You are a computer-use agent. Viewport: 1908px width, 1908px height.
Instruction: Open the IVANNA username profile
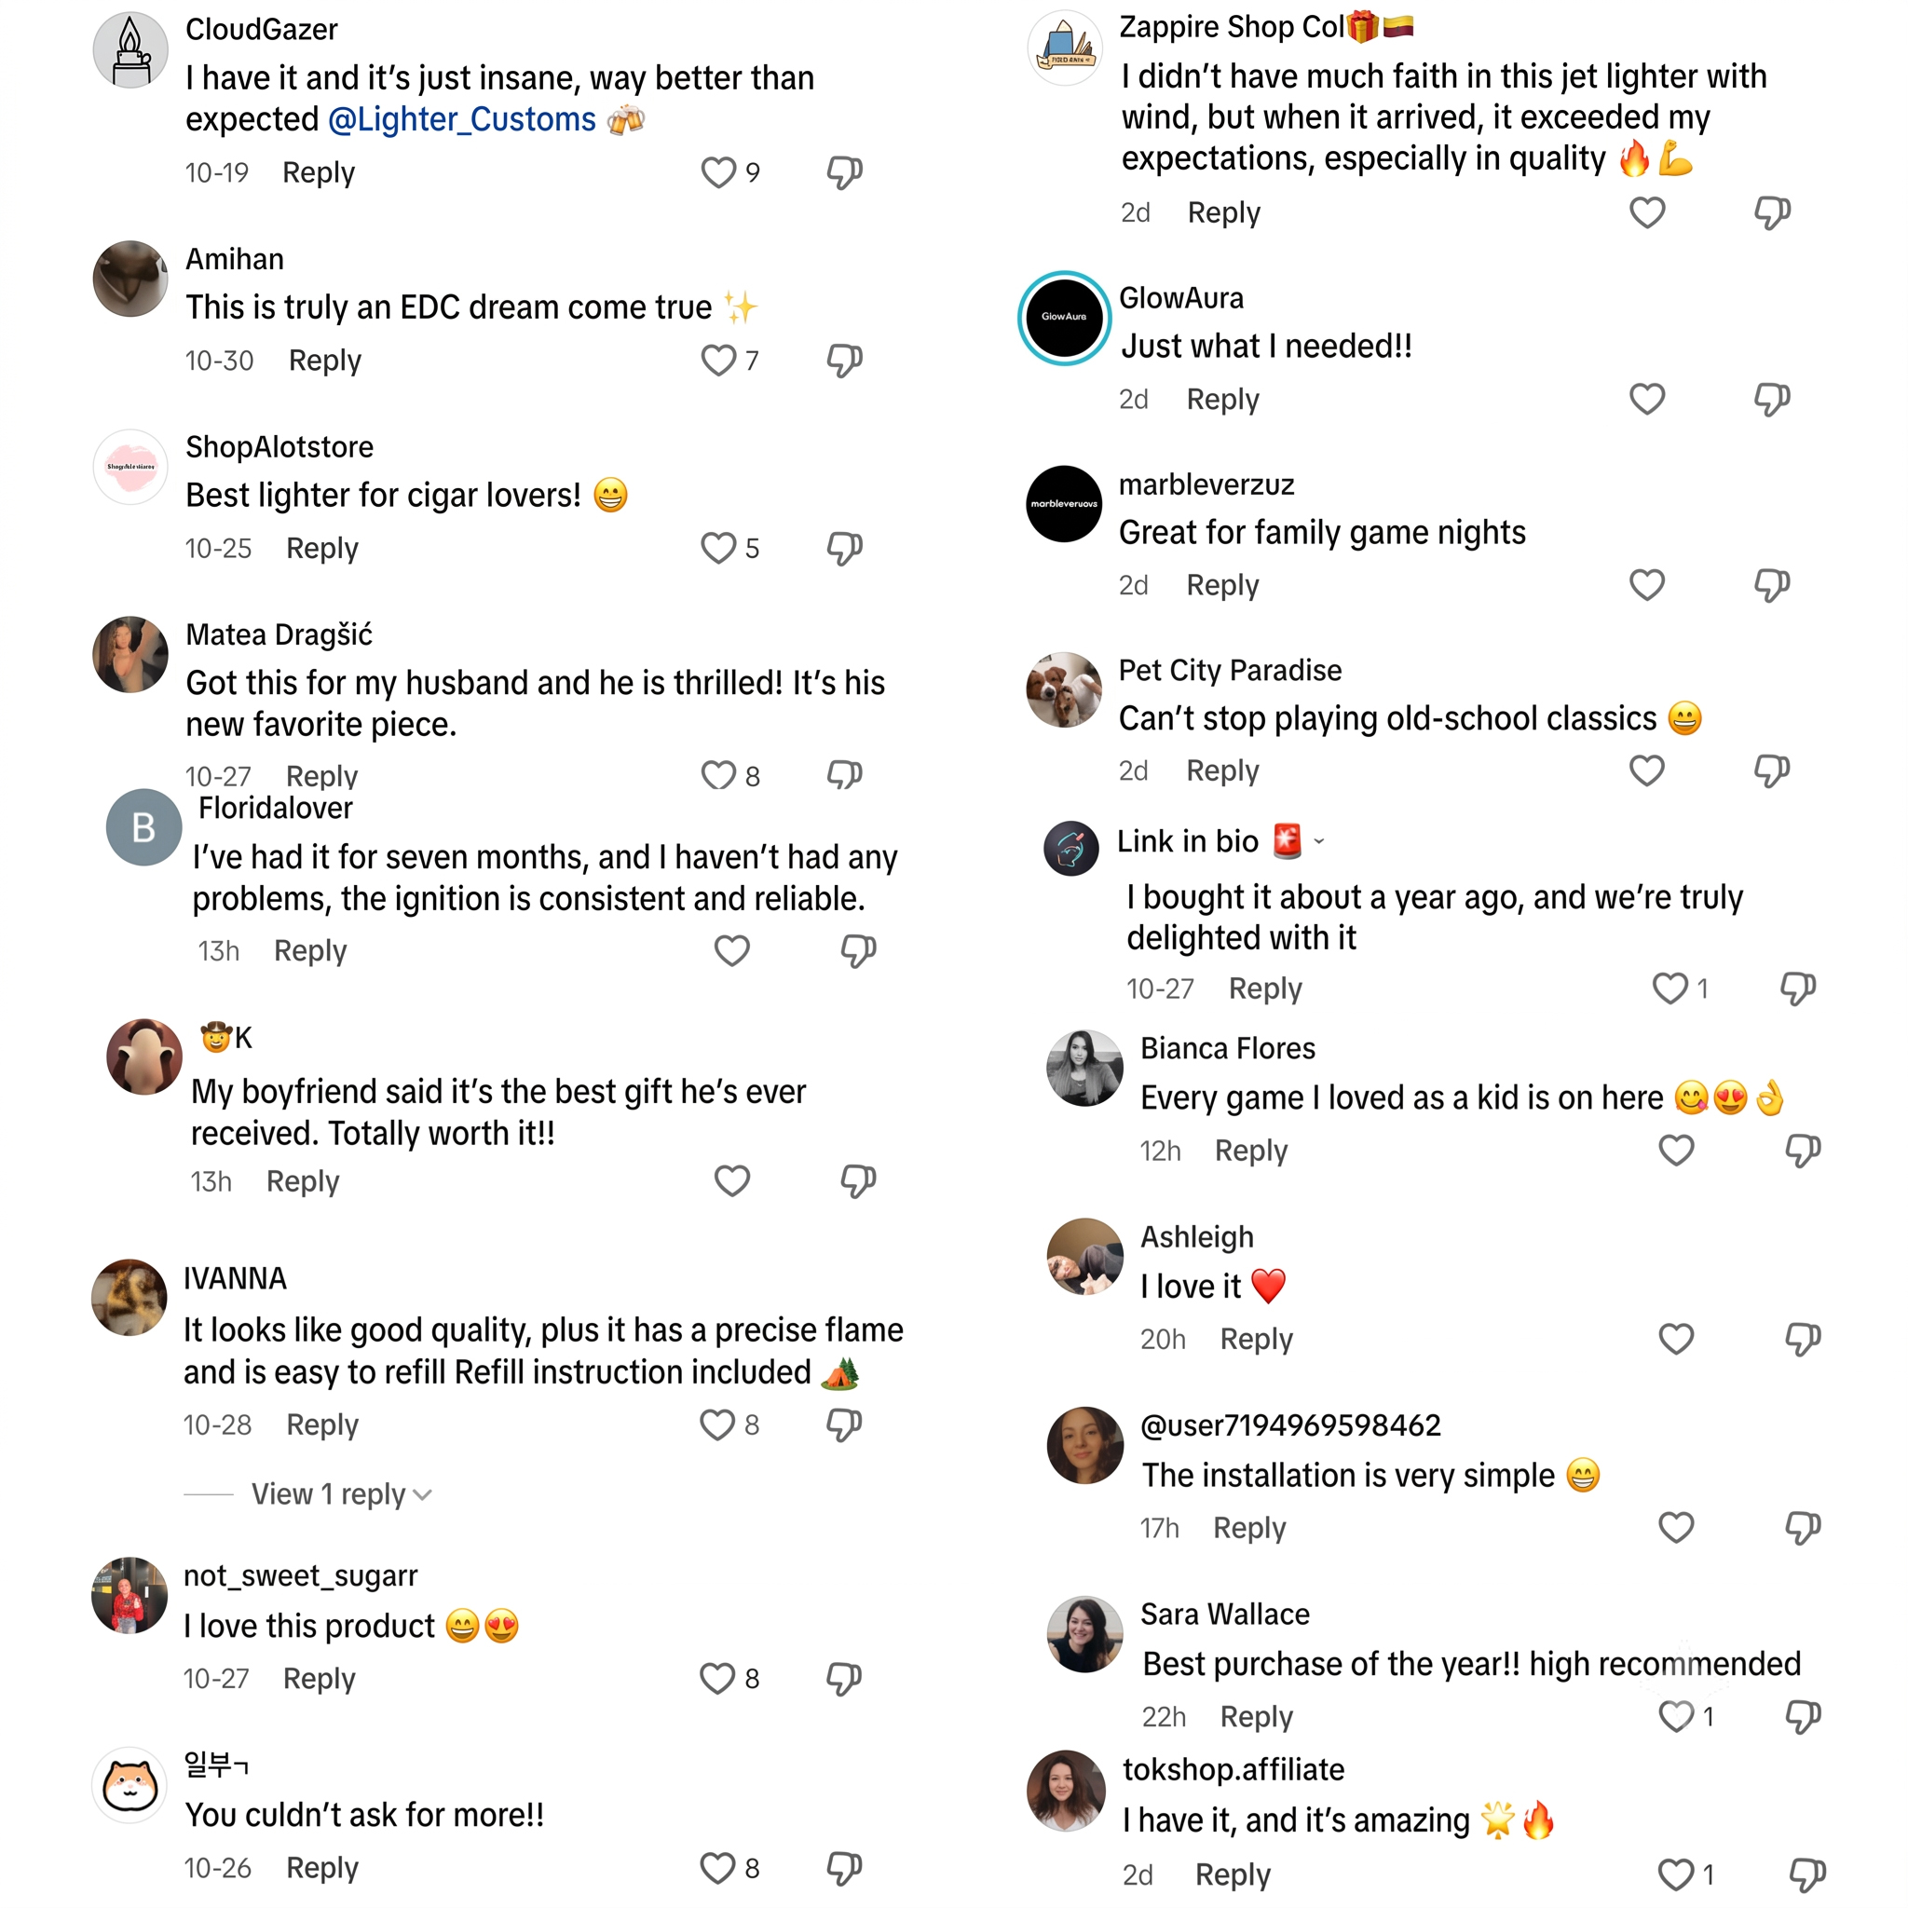235,1279
